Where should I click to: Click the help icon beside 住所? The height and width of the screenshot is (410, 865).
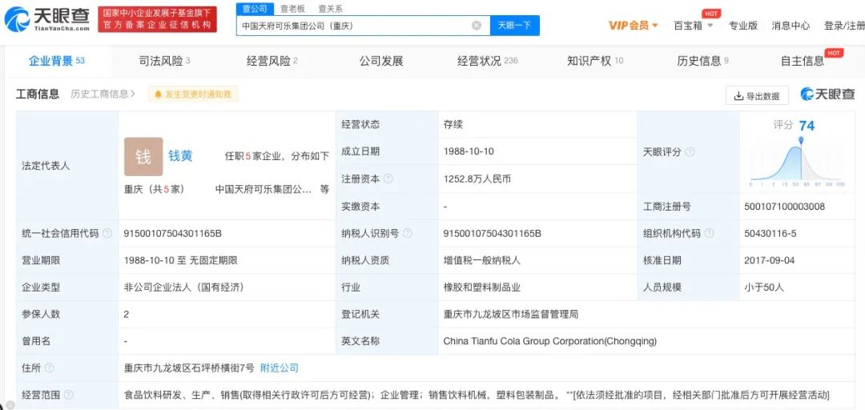click(49, 368)
